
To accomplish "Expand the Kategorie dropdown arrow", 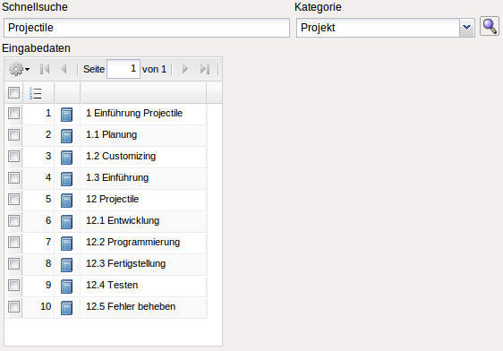I will tap(466, 28).
